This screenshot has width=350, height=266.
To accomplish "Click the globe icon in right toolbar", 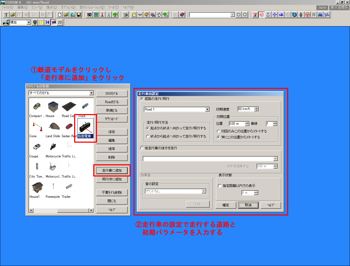I will click(x=294, y=15).
